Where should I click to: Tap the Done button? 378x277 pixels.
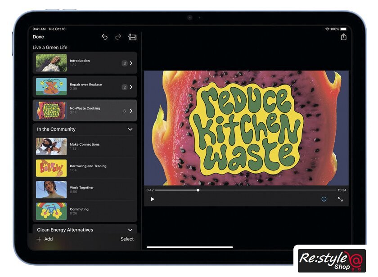38,37
